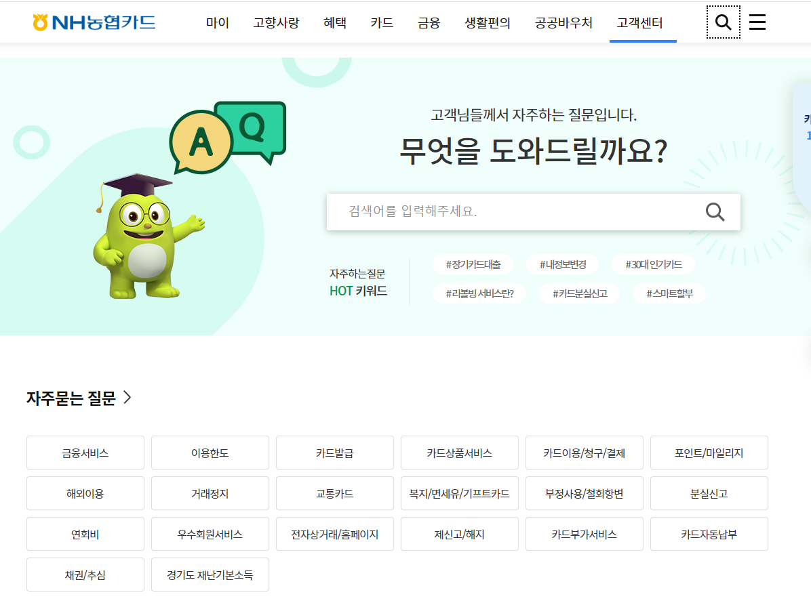The height and width of the screenshot is (603, 811).
Task: Choose the 복지/면세유/기프트카드 category
Action: [x=459, y=493]
